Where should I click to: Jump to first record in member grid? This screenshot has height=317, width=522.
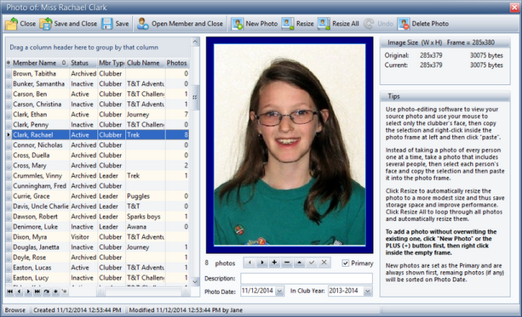(10, 292)
